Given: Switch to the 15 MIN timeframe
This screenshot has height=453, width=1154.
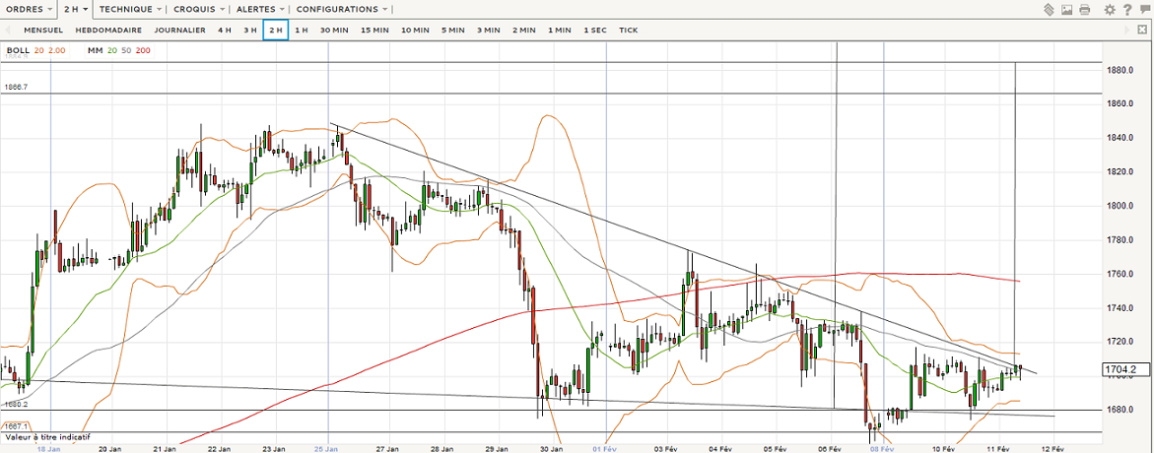Looking at the screenshot, I should pyautogui.click(x=374, y=31).
